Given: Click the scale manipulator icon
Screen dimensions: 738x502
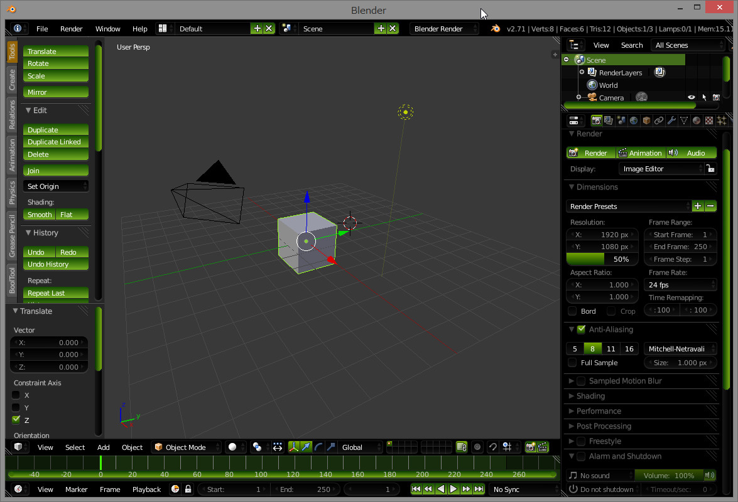Looking at the screenshot, I should [332, 447].
